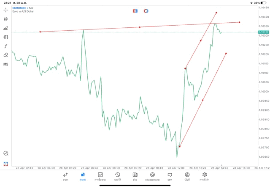Open the indicators function (f) icon
Image resolution: width=270 pixels, height=188 pixels.
(x=5, y=46)
